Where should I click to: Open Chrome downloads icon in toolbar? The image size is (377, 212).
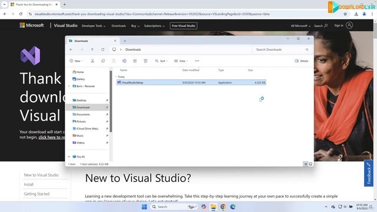(x=356, y=14)
